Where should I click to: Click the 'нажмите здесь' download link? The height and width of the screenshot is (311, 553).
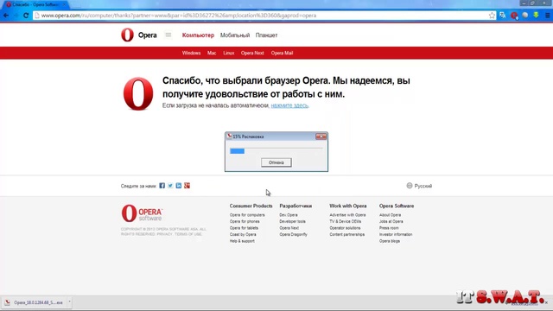tap(289, 105)
